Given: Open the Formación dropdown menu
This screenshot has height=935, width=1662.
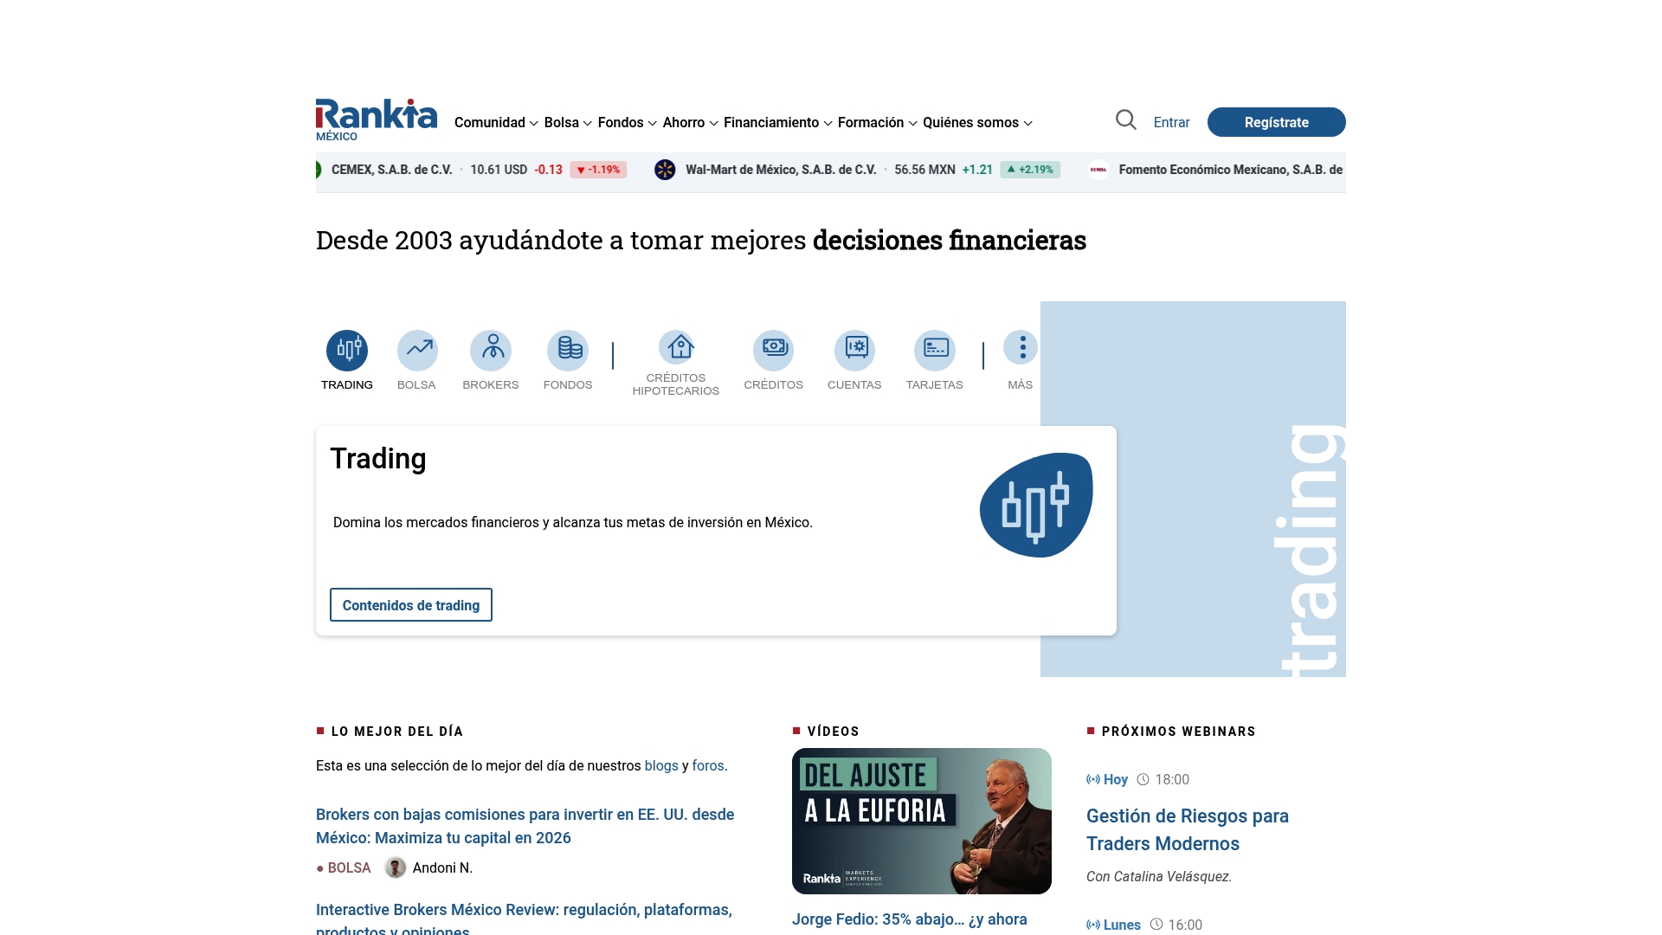Looking at the screenshot, I should pyautogui.click(x=871, y=122).
